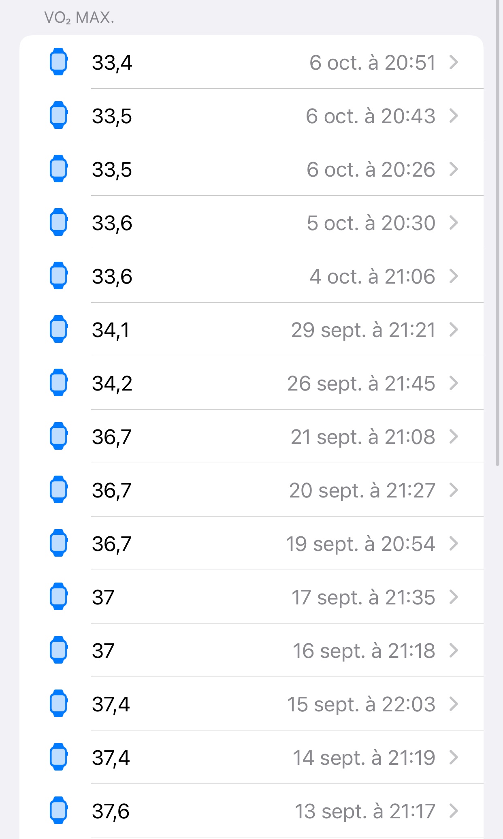Open chevron for 14 sept. à 21:19
Viewport: 503px width, 839px height.
tap(454, 758)
